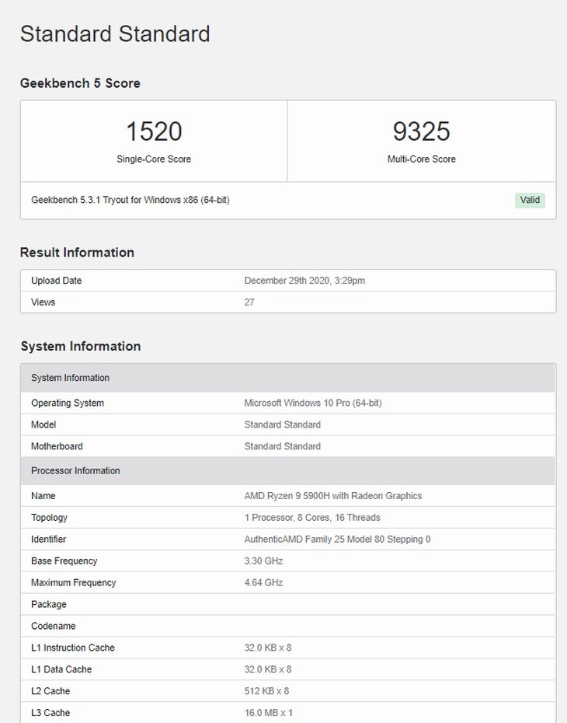Select the Motherboard value Standard Standard
The image size is (567, 723).
pos(283,446)
